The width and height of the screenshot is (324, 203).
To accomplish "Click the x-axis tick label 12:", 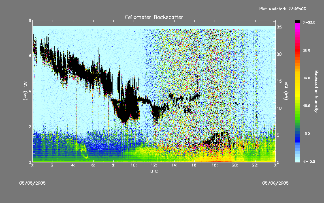I will pos(154,165).
